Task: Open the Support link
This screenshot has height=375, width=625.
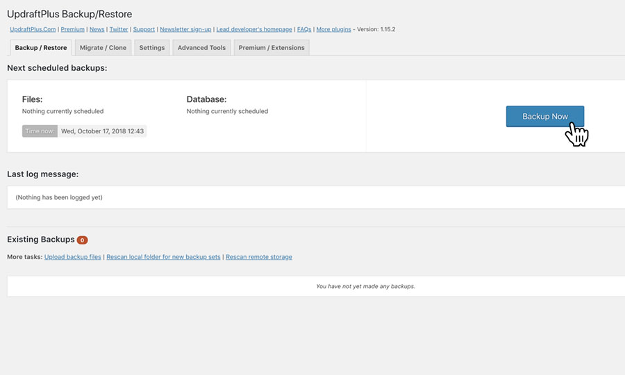Action: [x=144, y=29]
